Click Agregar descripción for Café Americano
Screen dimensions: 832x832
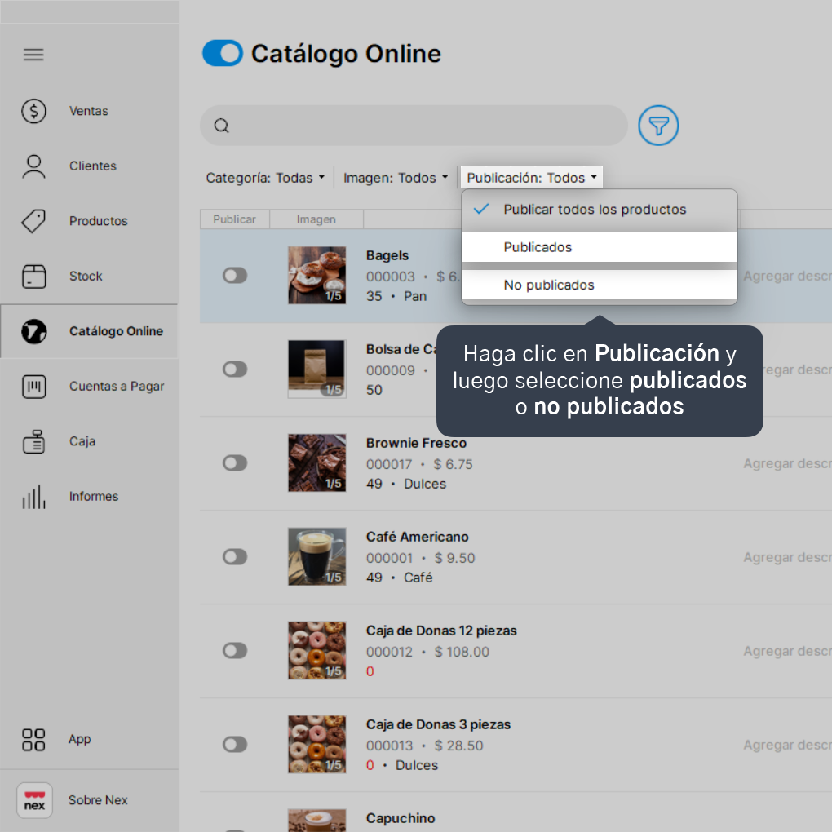[x=787, y=557]
